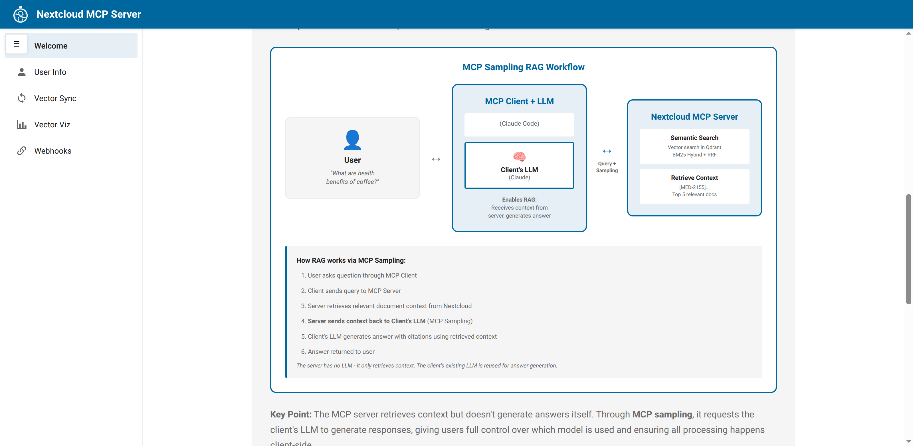Click the Webhooks link icon
This screenshot has height=446, width=913.
[x=22, y=151]
